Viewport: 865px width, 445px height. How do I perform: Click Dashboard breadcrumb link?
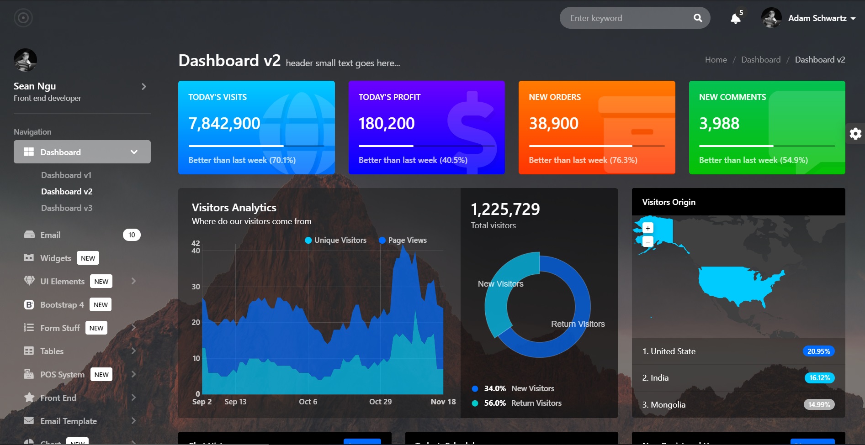761,60
